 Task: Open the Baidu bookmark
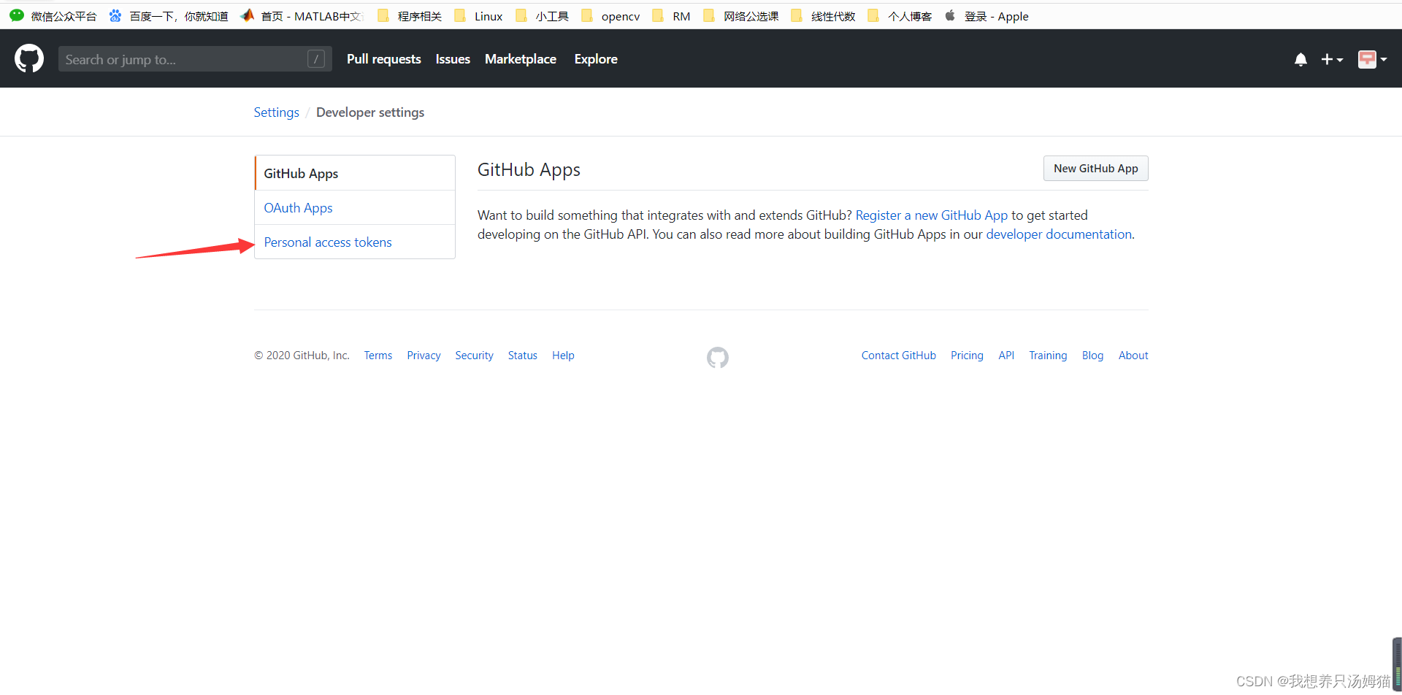tap(169, 16)
